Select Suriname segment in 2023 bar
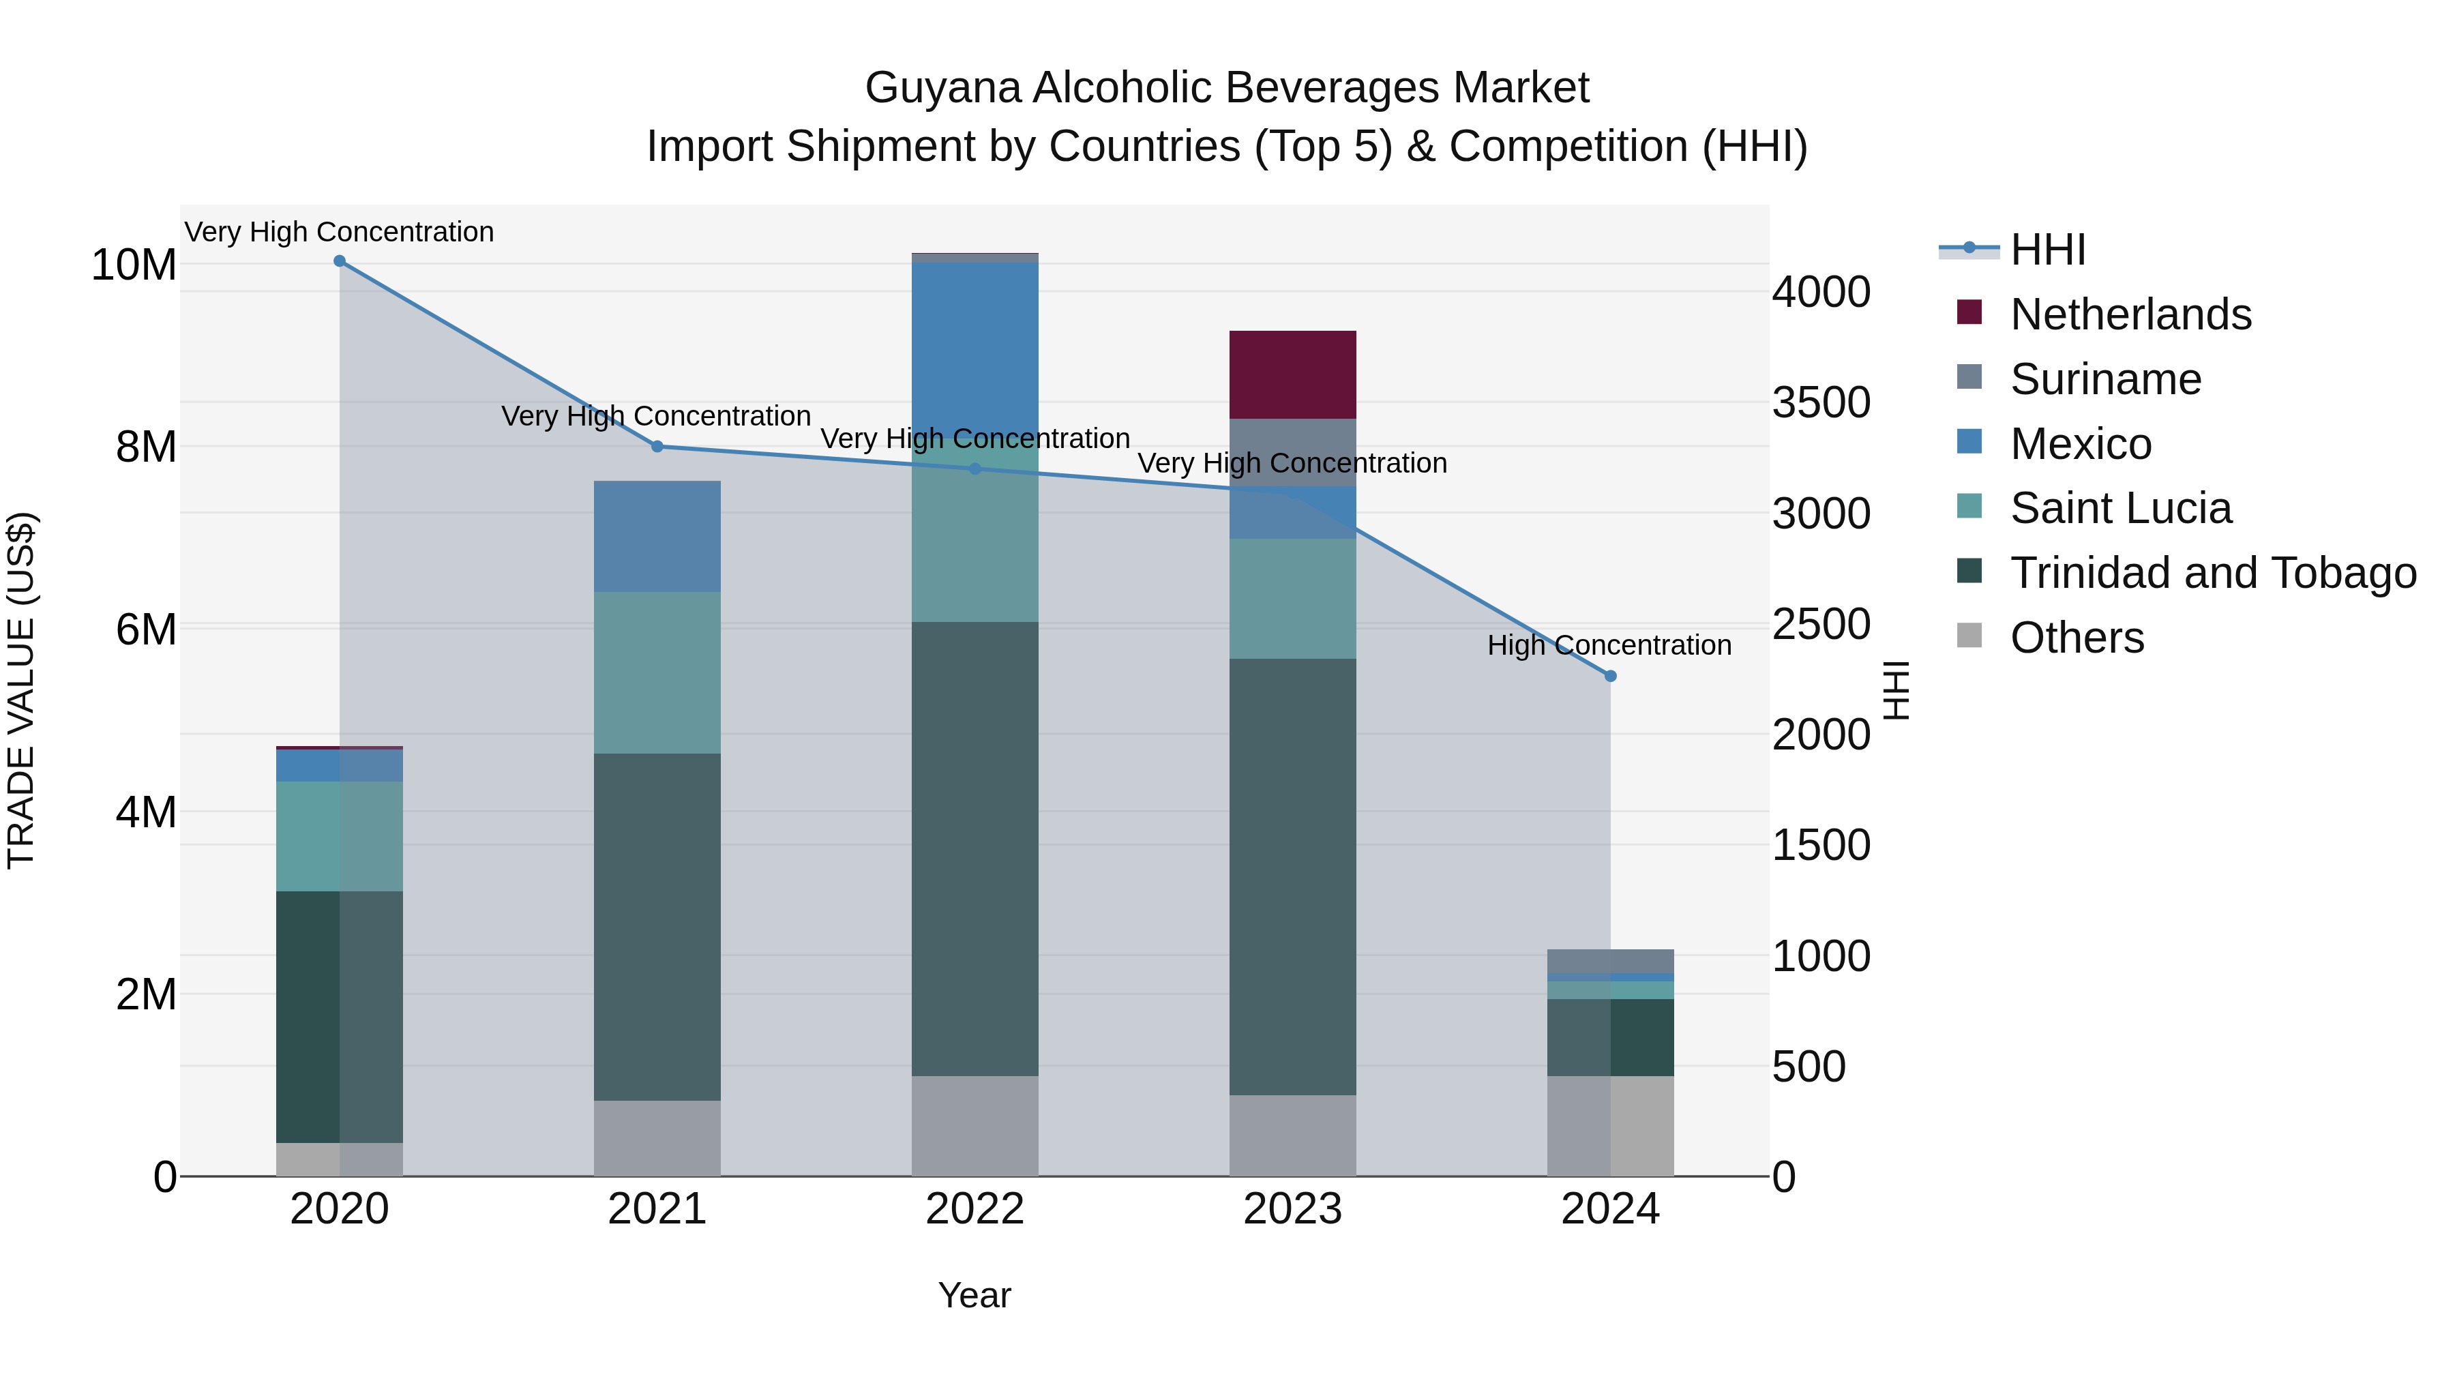2455x1381 pixels. point(1292,453)
